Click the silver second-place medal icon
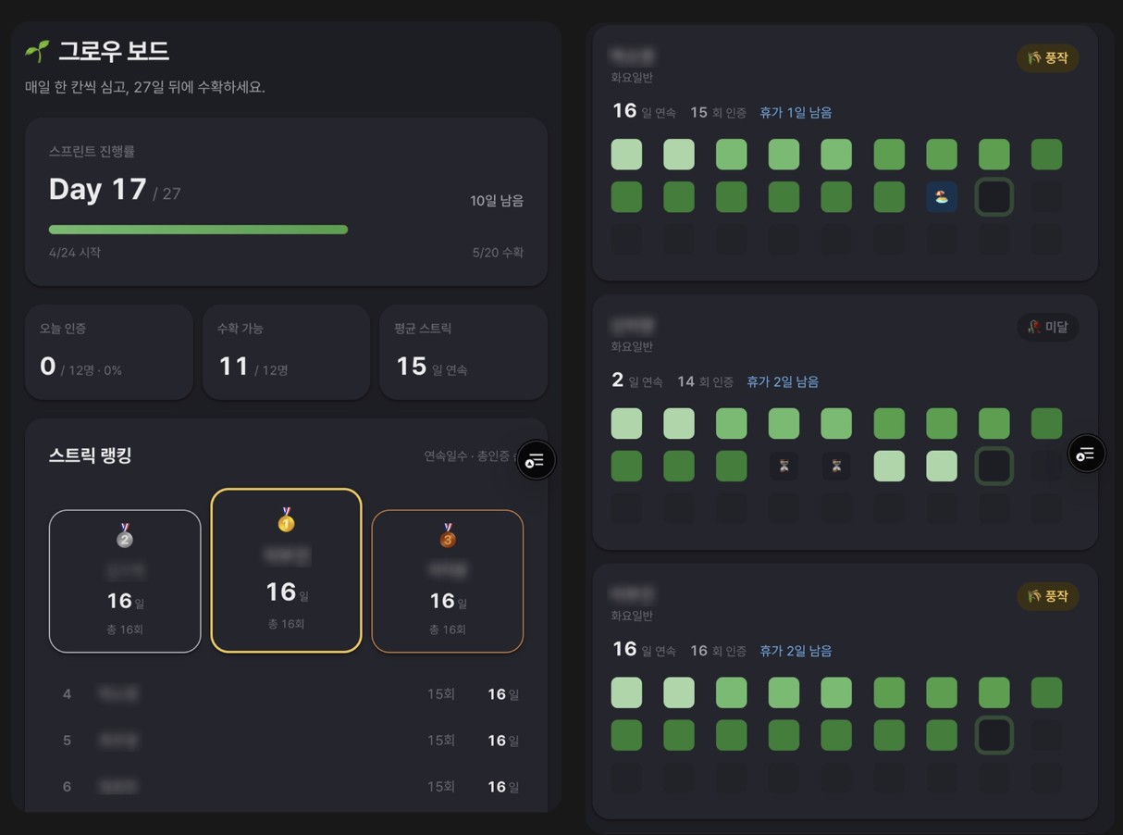 click(125, 535)
